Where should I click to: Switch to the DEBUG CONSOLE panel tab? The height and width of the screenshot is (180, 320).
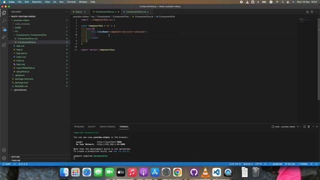(x=107, y=126)
